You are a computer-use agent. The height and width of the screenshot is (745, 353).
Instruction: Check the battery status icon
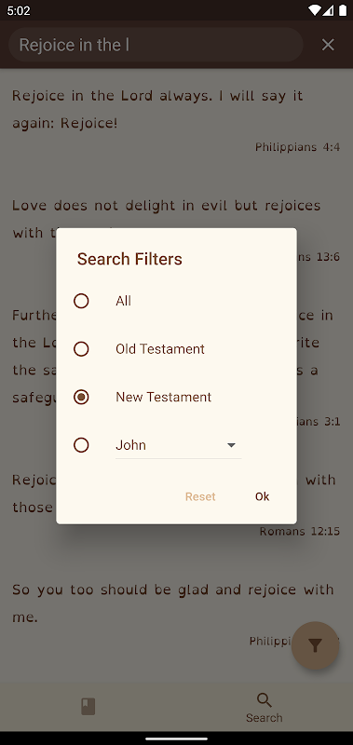point(343,10)
